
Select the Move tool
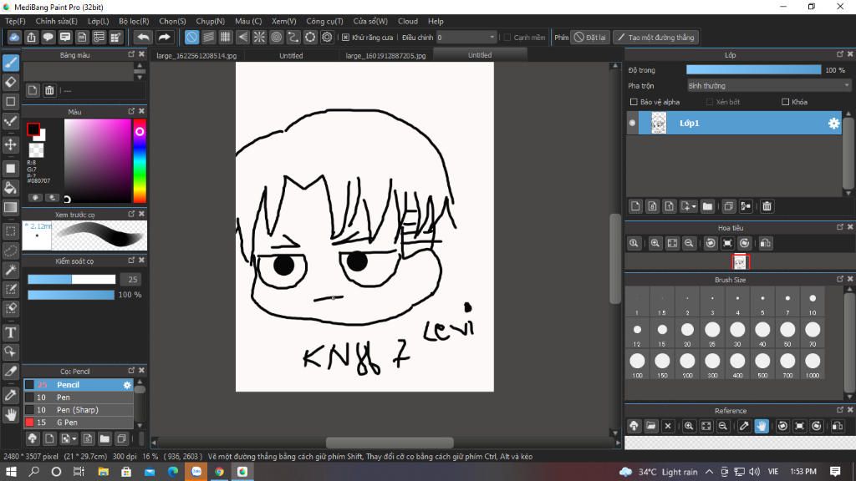(x=10, y=144)
